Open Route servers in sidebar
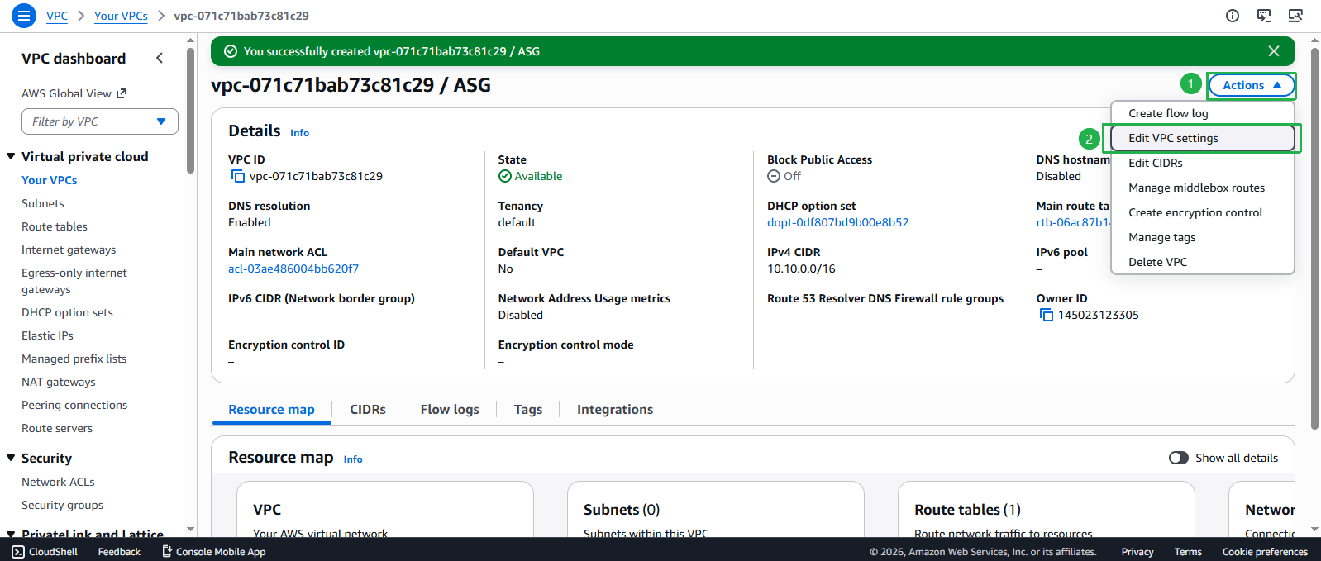Screen dimensions: 1321x561 [x=57, y=428]
